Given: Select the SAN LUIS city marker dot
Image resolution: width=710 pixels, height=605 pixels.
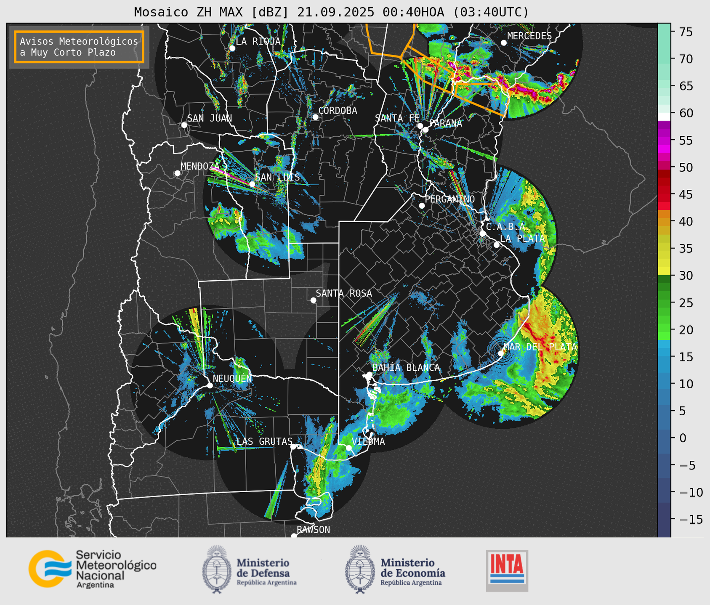Looking at the screenshot, I should point(252,184).
